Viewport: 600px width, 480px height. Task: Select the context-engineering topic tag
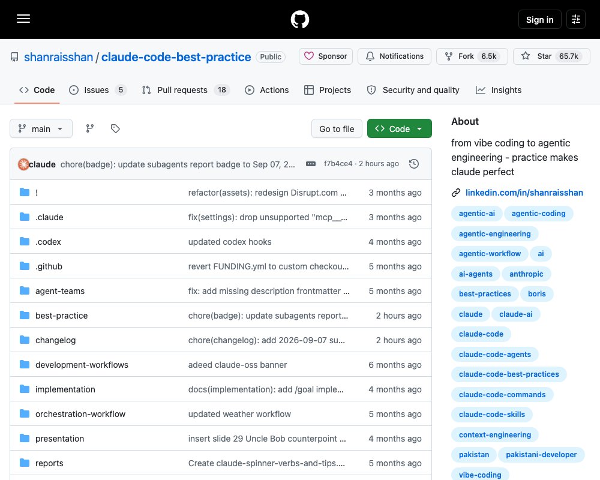click(495, 435)
